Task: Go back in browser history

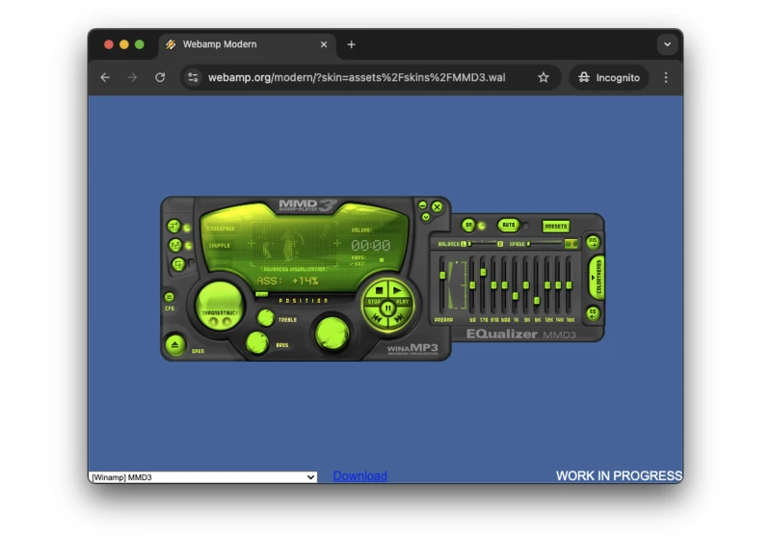Action: point(105,77)
